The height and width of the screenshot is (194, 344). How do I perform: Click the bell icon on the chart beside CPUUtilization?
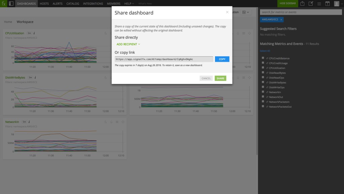coord(238,33)
